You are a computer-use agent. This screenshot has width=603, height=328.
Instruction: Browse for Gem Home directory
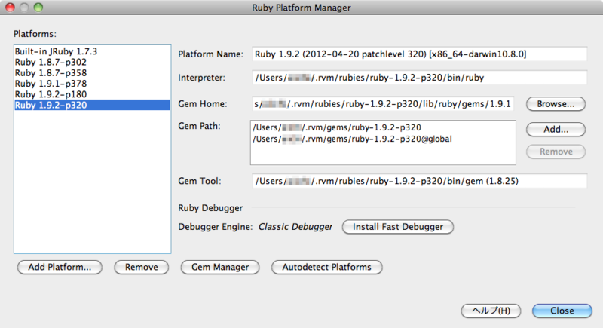point(556,104)
